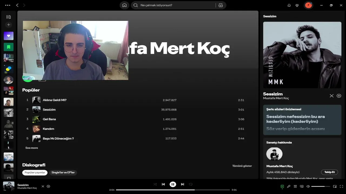Image resolution: width=346 pixels, height=194 pixels.
Task: Open Mustafa Mert Koç name in Sanatçı hakkında
Action: coord(280,166)
